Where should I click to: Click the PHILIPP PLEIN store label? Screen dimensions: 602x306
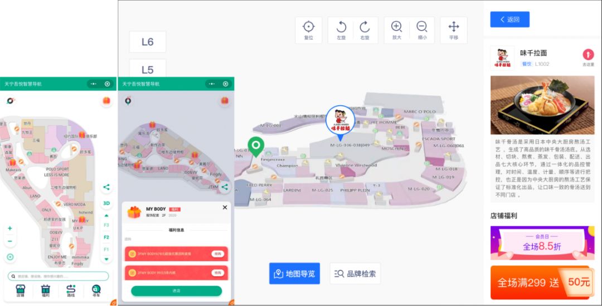355,190
